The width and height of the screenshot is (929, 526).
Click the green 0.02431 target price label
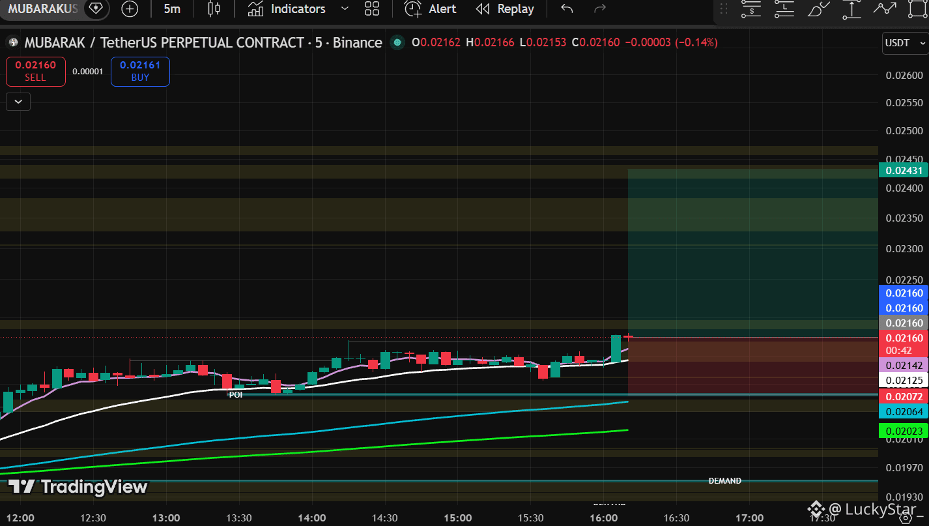(x=904, y=171)
